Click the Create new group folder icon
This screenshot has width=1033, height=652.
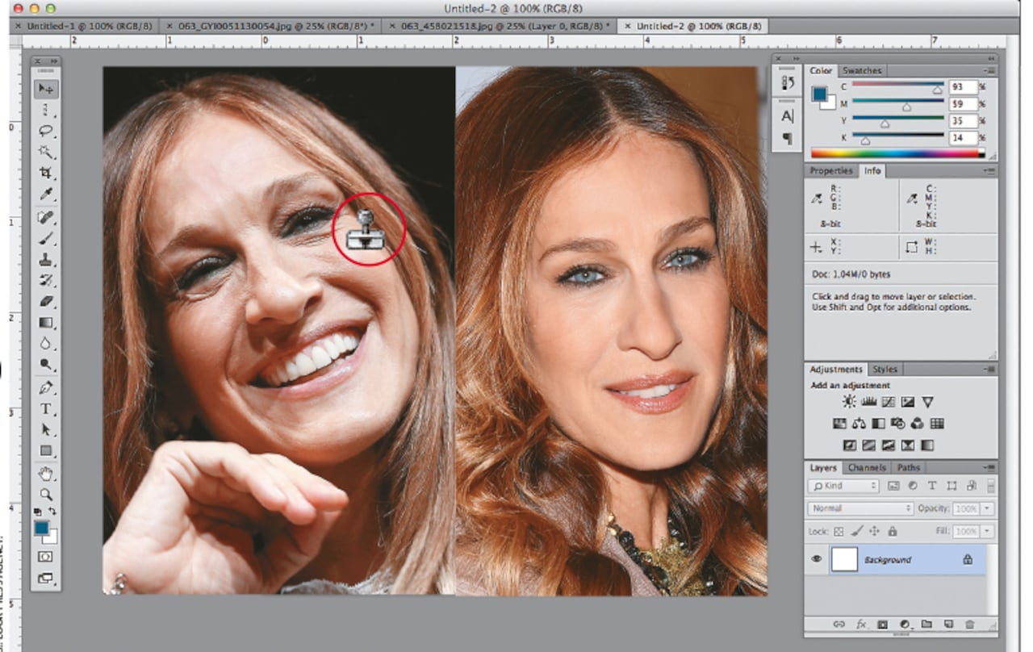[x=926, y=625]
